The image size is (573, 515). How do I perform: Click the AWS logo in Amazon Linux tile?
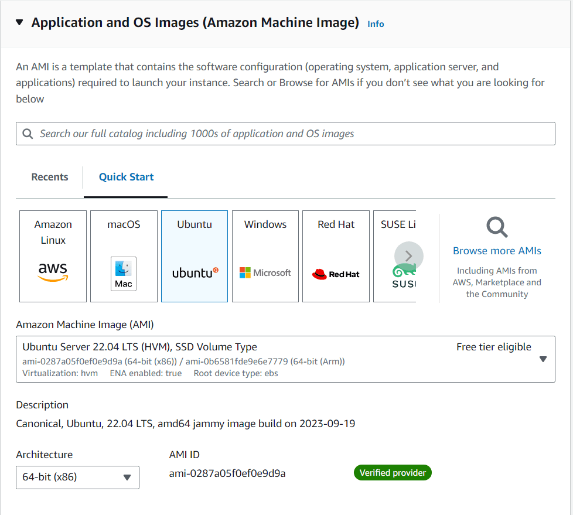tap(53, 271)
